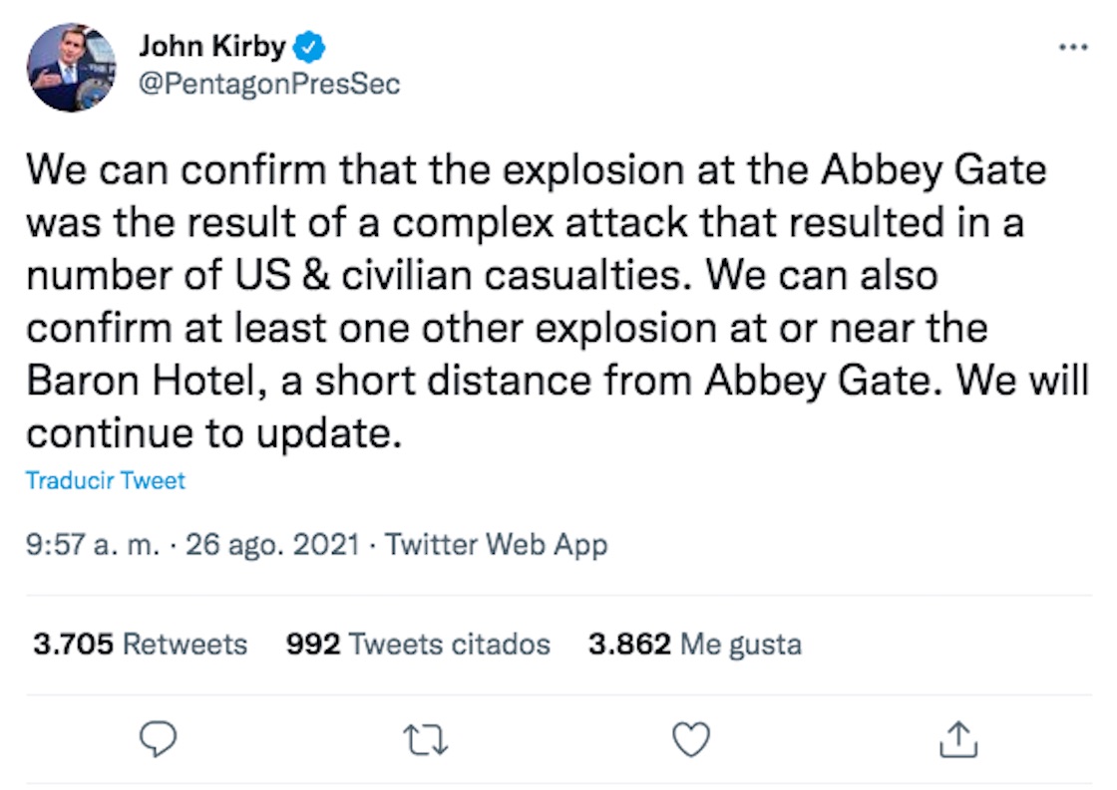Click the Twitter Web App source link

tap(496, 545)
